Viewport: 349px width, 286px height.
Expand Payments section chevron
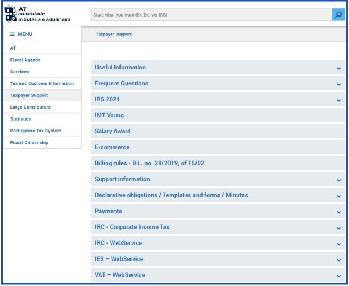point(339,212)
